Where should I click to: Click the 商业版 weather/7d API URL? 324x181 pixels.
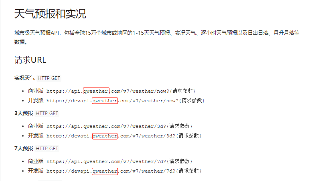point(119,161)
